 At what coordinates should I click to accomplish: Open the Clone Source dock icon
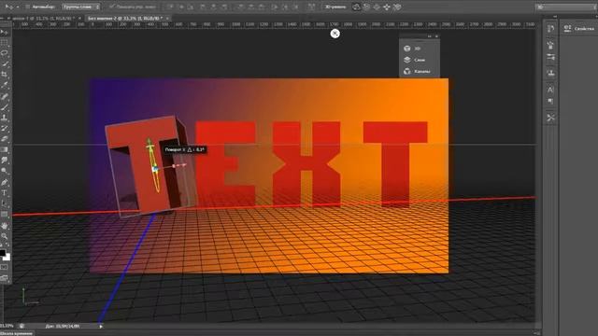(x=550, y=73)
